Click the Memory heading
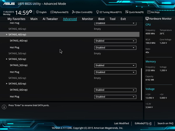Viewport: 175px width, 131px height. pyautogui.click(x=151, y=61)
